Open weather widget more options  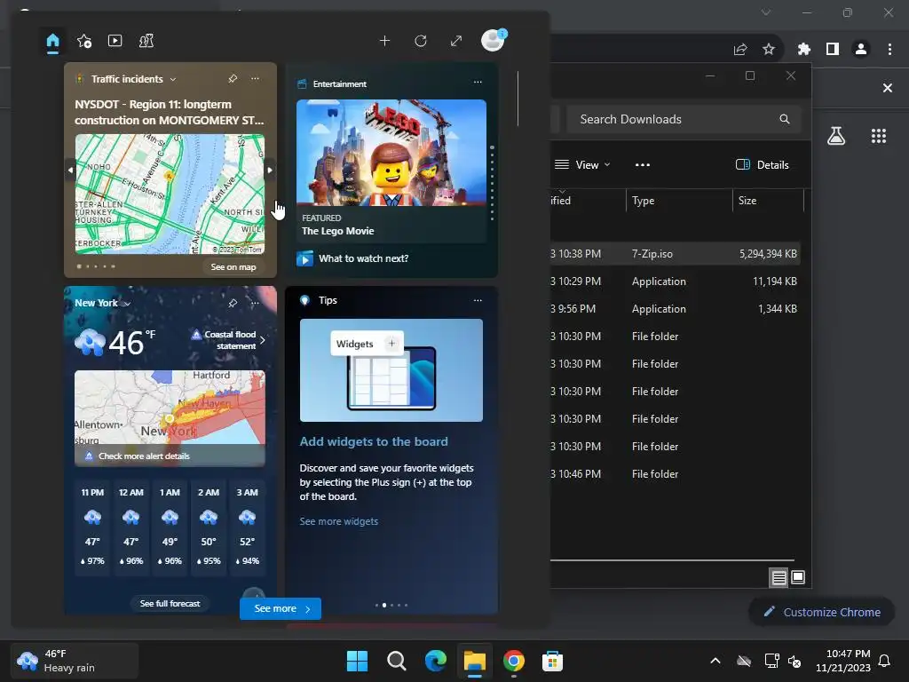255,304
